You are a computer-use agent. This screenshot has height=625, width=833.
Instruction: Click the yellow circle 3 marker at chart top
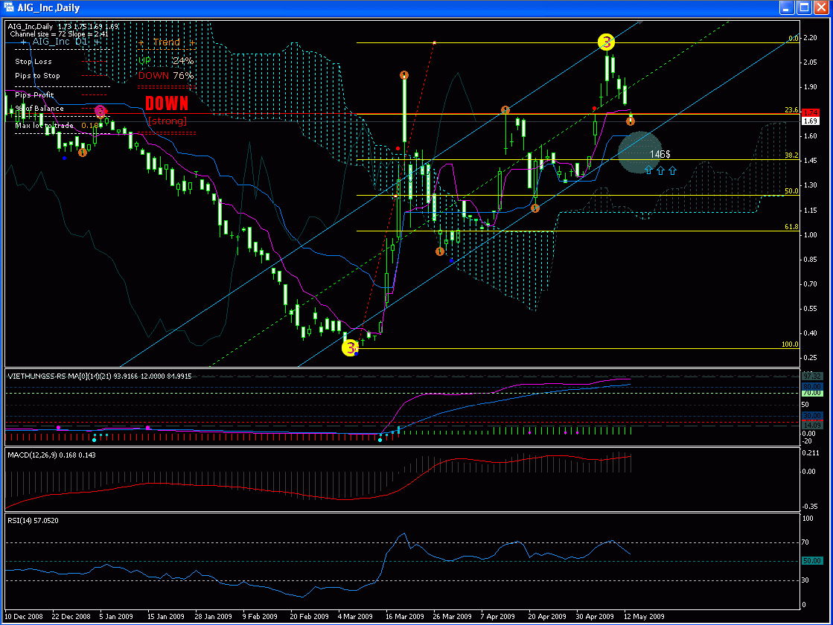(x=606, y=42)
